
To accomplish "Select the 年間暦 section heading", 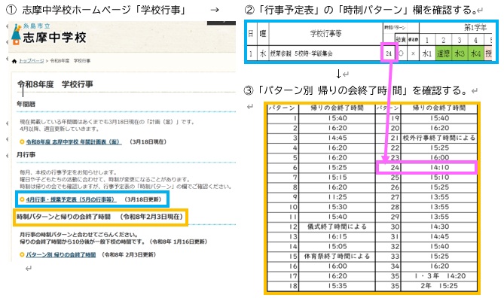I will (26, 104).
